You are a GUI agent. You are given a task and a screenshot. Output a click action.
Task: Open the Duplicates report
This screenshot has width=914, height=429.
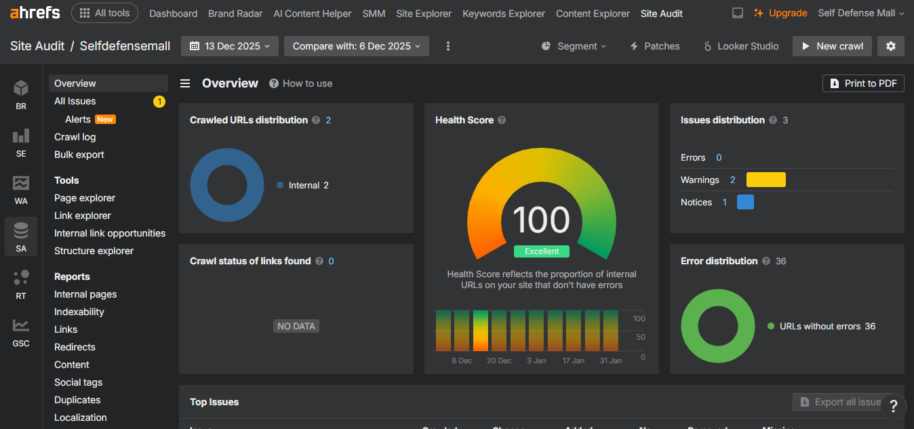[77, 400]
